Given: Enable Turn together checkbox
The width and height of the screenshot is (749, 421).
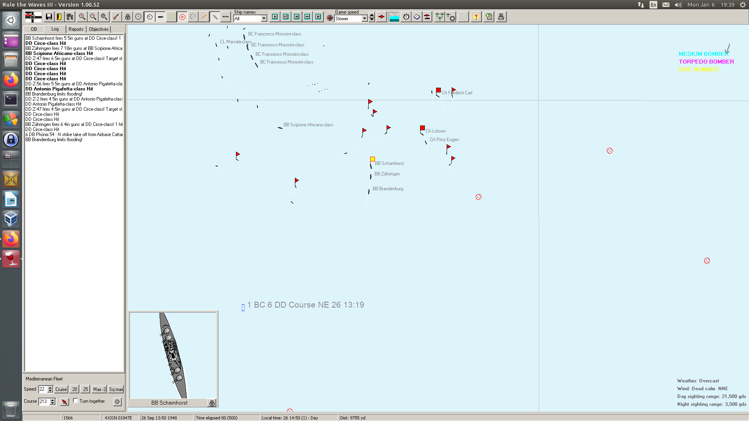Looking at the screenshot, I should [x=76, y=401].
